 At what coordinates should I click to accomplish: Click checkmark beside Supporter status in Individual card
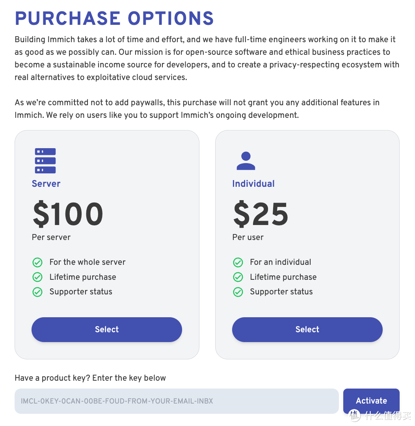238,292
